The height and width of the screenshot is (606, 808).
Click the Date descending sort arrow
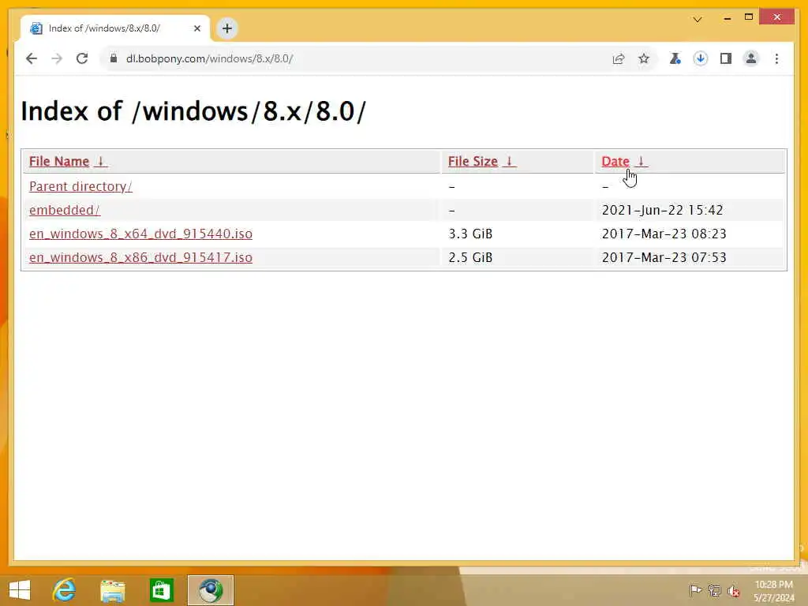[x=641, y=161]
